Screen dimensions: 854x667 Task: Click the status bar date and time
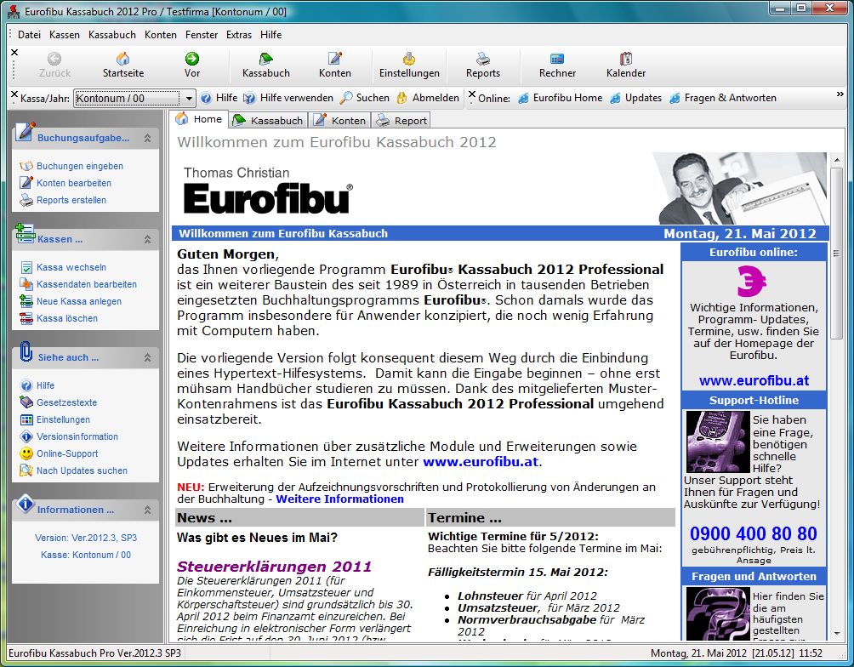click(x=737, y=653)
